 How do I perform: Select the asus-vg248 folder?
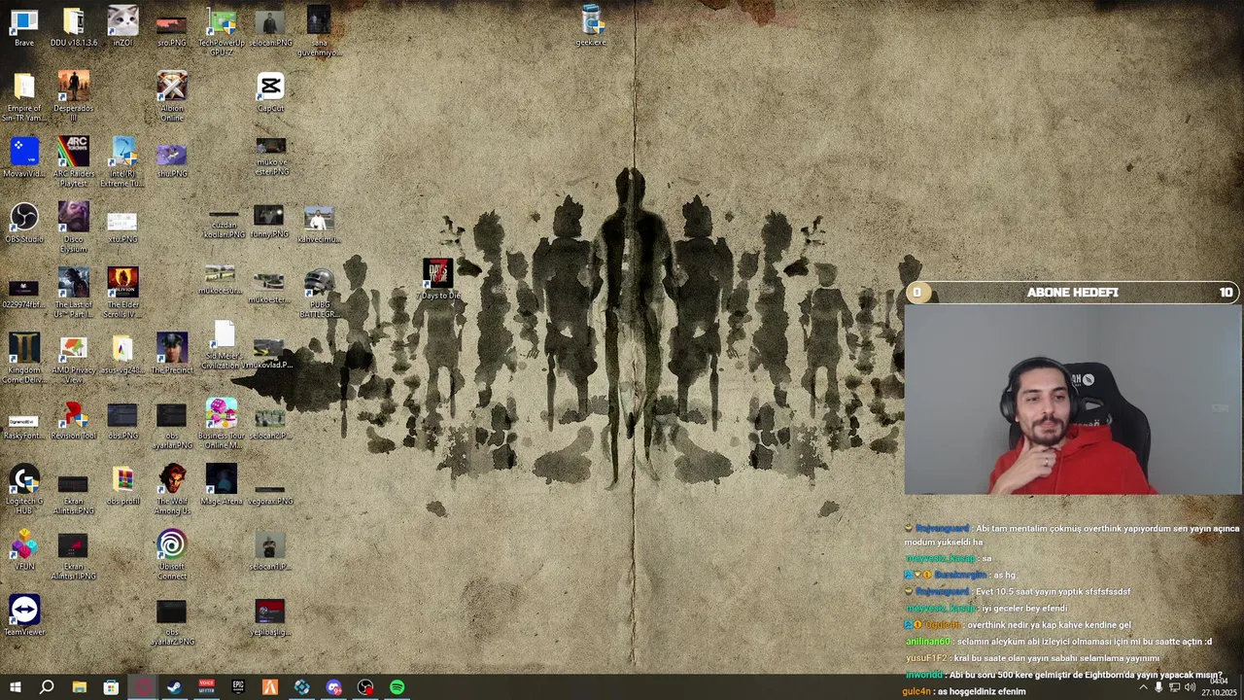tap(122, 354)
